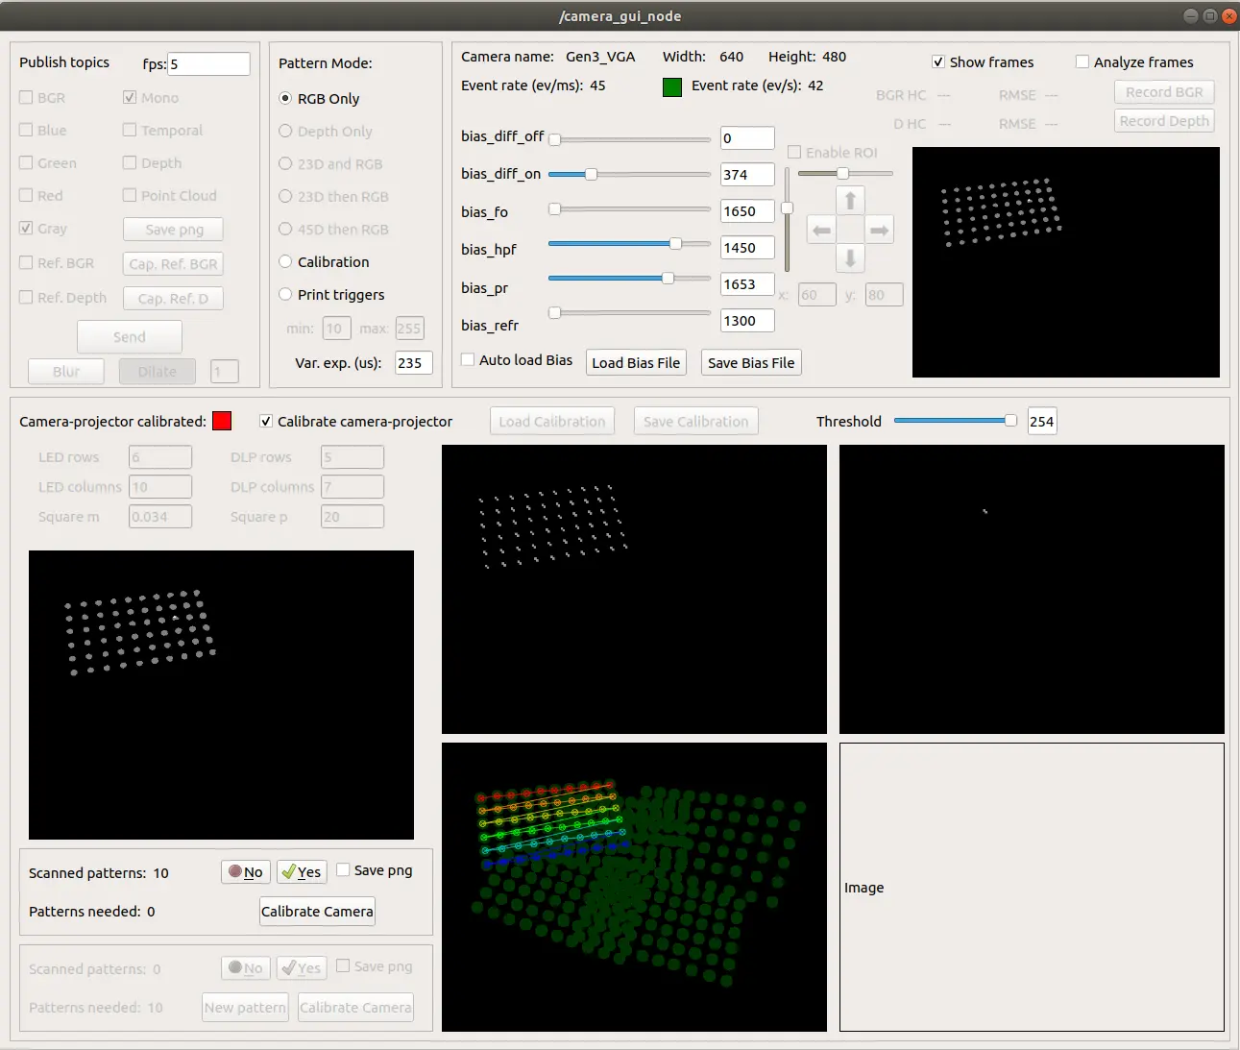Click the bias_hpf value field 1450
The image size is (1240, 1050).
pyautogui.click(x=747, y=248)
